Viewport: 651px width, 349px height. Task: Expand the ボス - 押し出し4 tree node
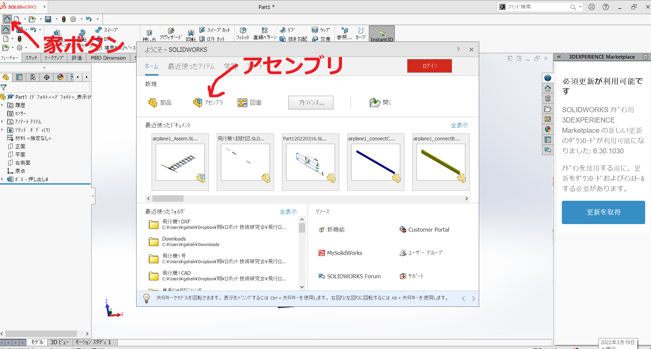point(2,179)
